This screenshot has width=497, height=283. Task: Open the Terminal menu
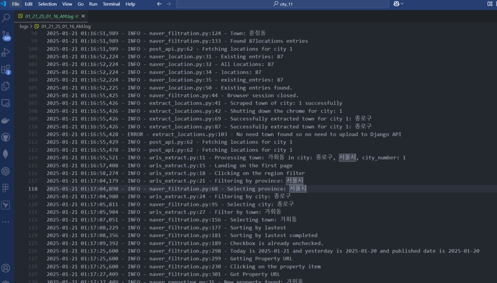tap(111, 4)
